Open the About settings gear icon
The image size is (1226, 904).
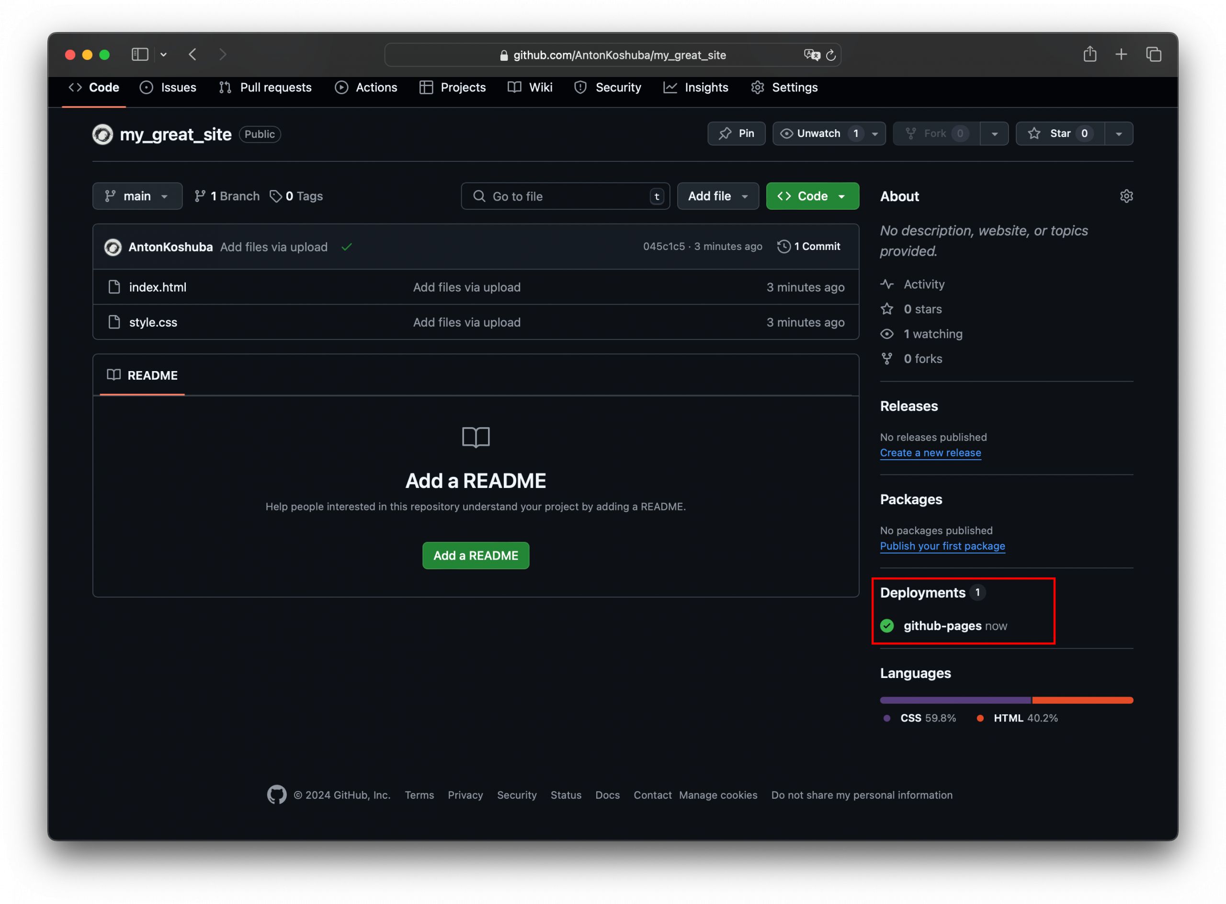tap(1126, 196)
